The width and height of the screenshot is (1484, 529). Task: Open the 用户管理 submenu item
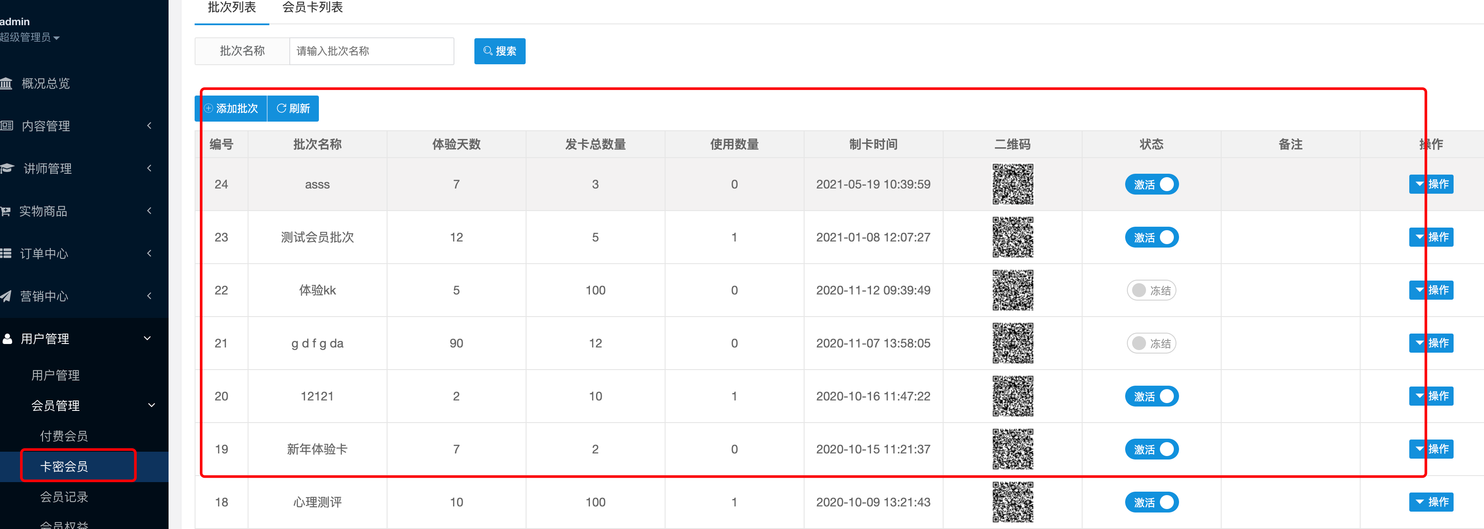55,376
